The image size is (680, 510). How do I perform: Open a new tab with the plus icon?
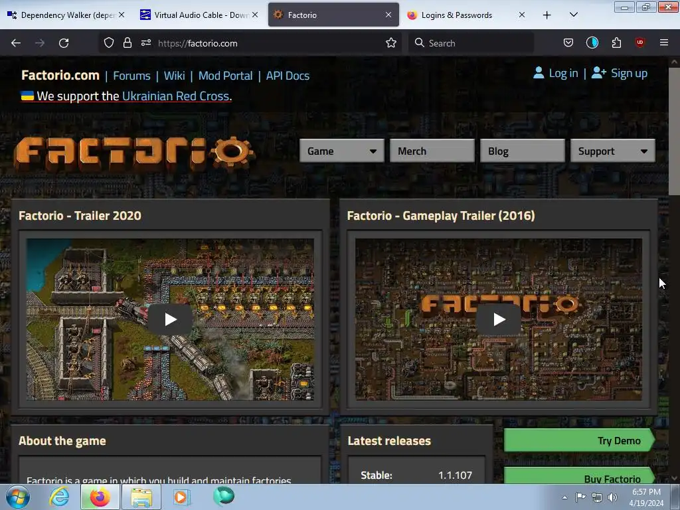[x=547, y=15]
